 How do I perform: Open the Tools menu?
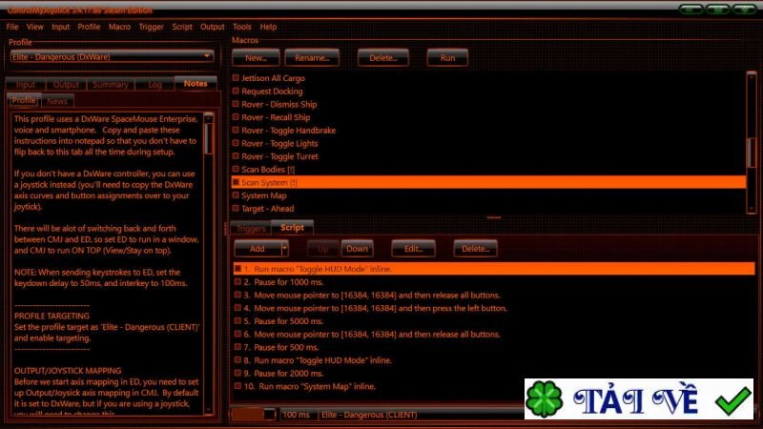click(x=241, y=27)
